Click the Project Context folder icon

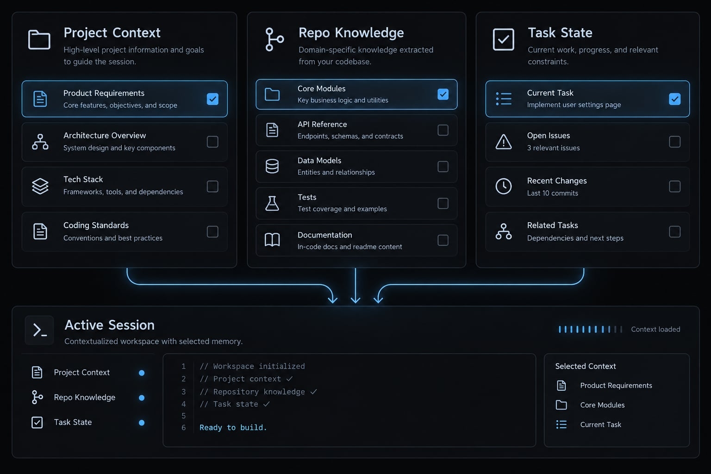[x=39, y=40]
